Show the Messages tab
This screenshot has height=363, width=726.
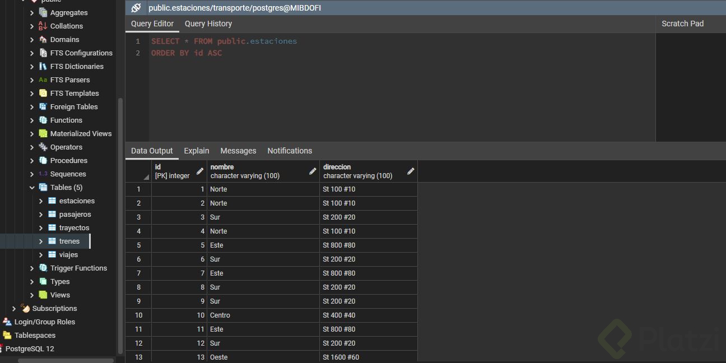coord(238,151)
